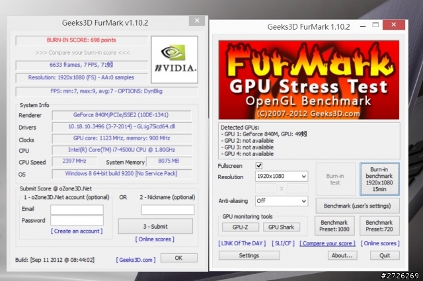
Task: Click the custom height field under Resolution
Action: pos(297,188)
